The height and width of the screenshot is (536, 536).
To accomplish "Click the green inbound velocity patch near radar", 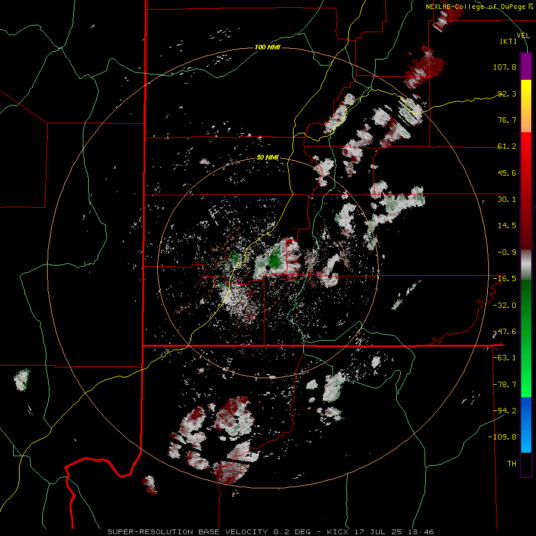I will pos(274,261).
